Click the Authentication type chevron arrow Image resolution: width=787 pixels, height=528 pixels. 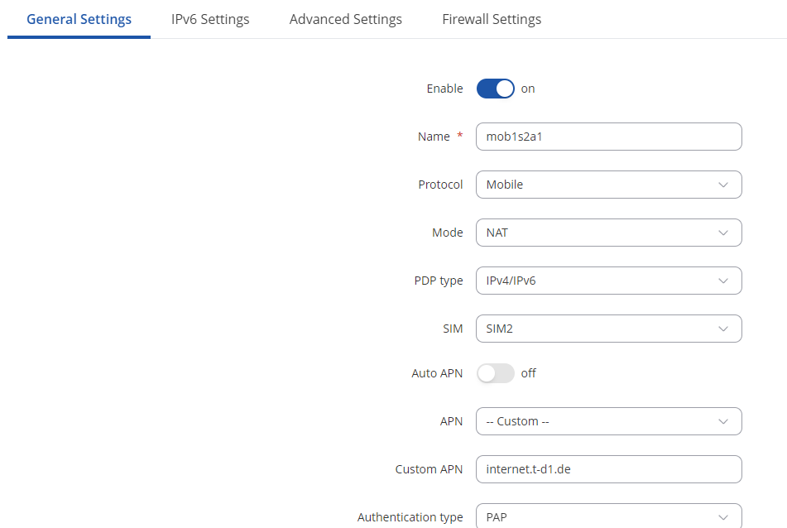[723, 517]
